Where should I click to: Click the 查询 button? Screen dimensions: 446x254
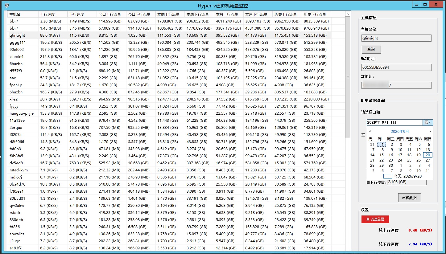click(x=371, y=49)
